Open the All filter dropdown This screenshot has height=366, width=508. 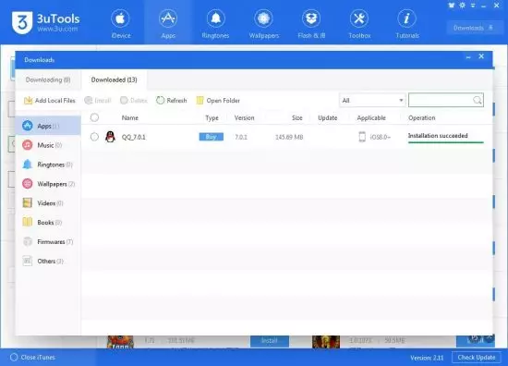click(372, 101)
